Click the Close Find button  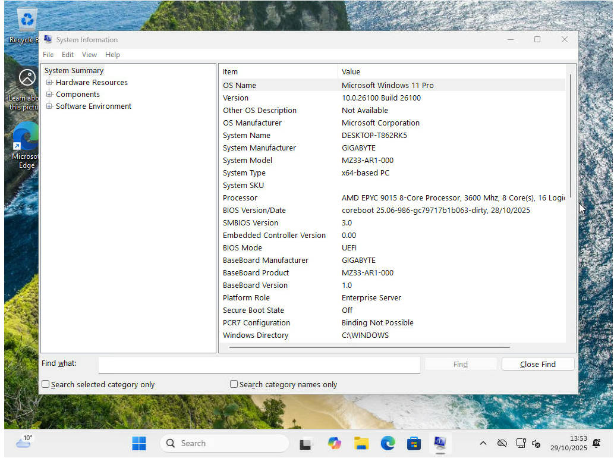tap(537, 363)
